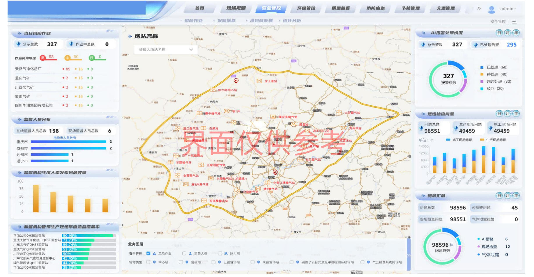The width and height of the screenshot is (534, 277).
Task: Click the 中20井中心站 map marker
Action: [x=213, y=90]
